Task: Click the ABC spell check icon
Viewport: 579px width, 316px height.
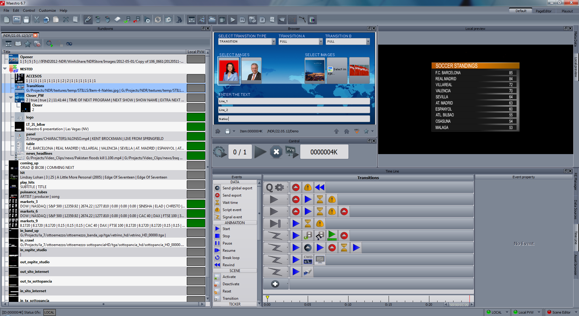Action: tap(357, 131)
